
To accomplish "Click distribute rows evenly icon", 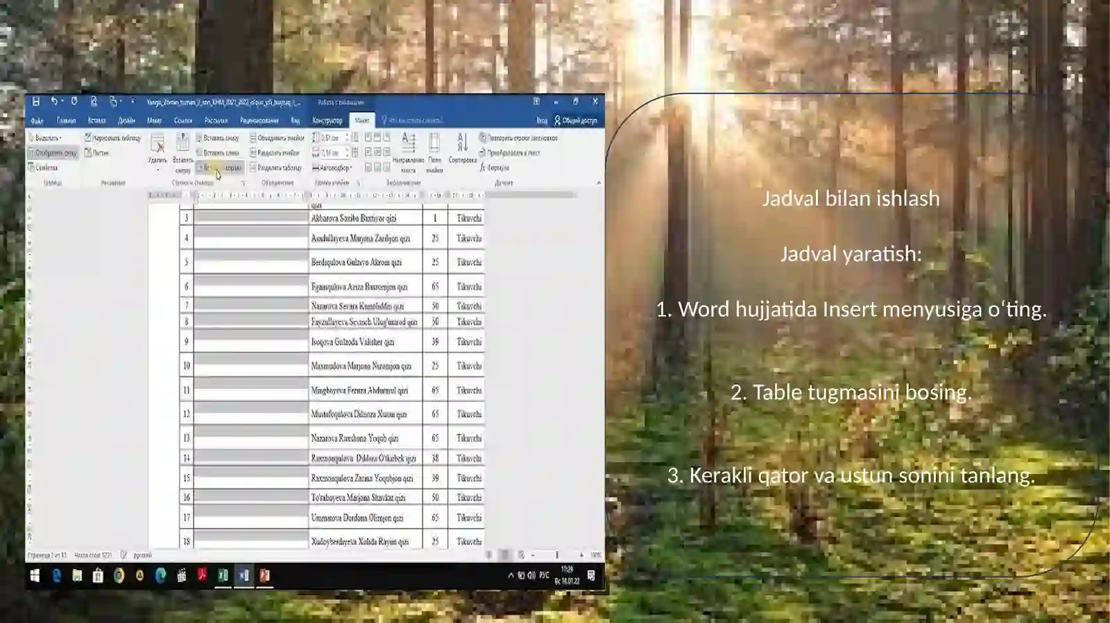I will point(355,137).
